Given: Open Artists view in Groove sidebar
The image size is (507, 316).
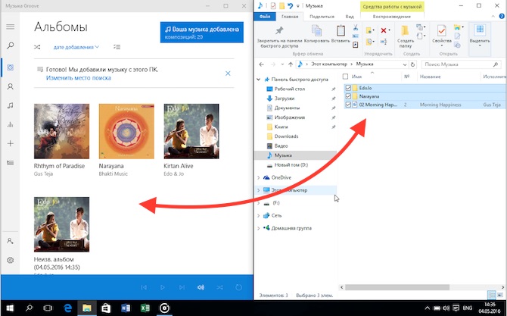Looking at the screenshot, I should (11, 86).
